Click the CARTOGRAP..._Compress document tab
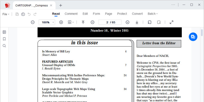Screen dimensions: 204x102 pyautogui.click(x=34, y=5)
